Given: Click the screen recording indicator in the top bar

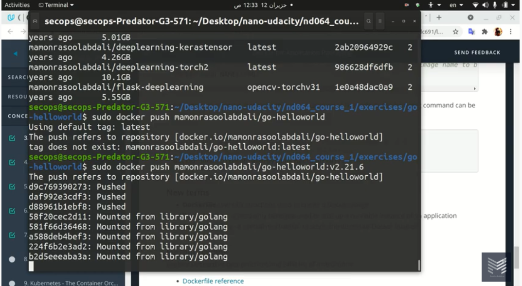Looking at the screenshot, I should coord(407,5).
